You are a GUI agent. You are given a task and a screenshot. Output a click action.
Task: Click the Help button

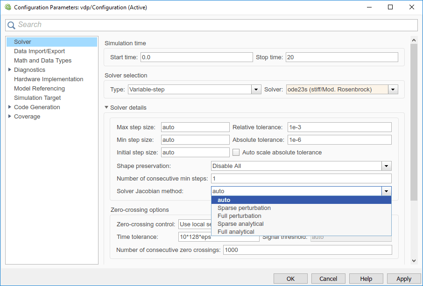tap(366, 279)
